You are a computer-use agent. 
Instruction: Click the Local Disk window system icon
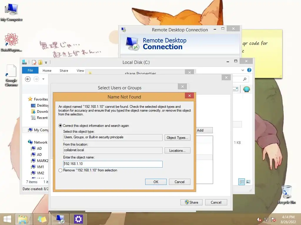24,62
